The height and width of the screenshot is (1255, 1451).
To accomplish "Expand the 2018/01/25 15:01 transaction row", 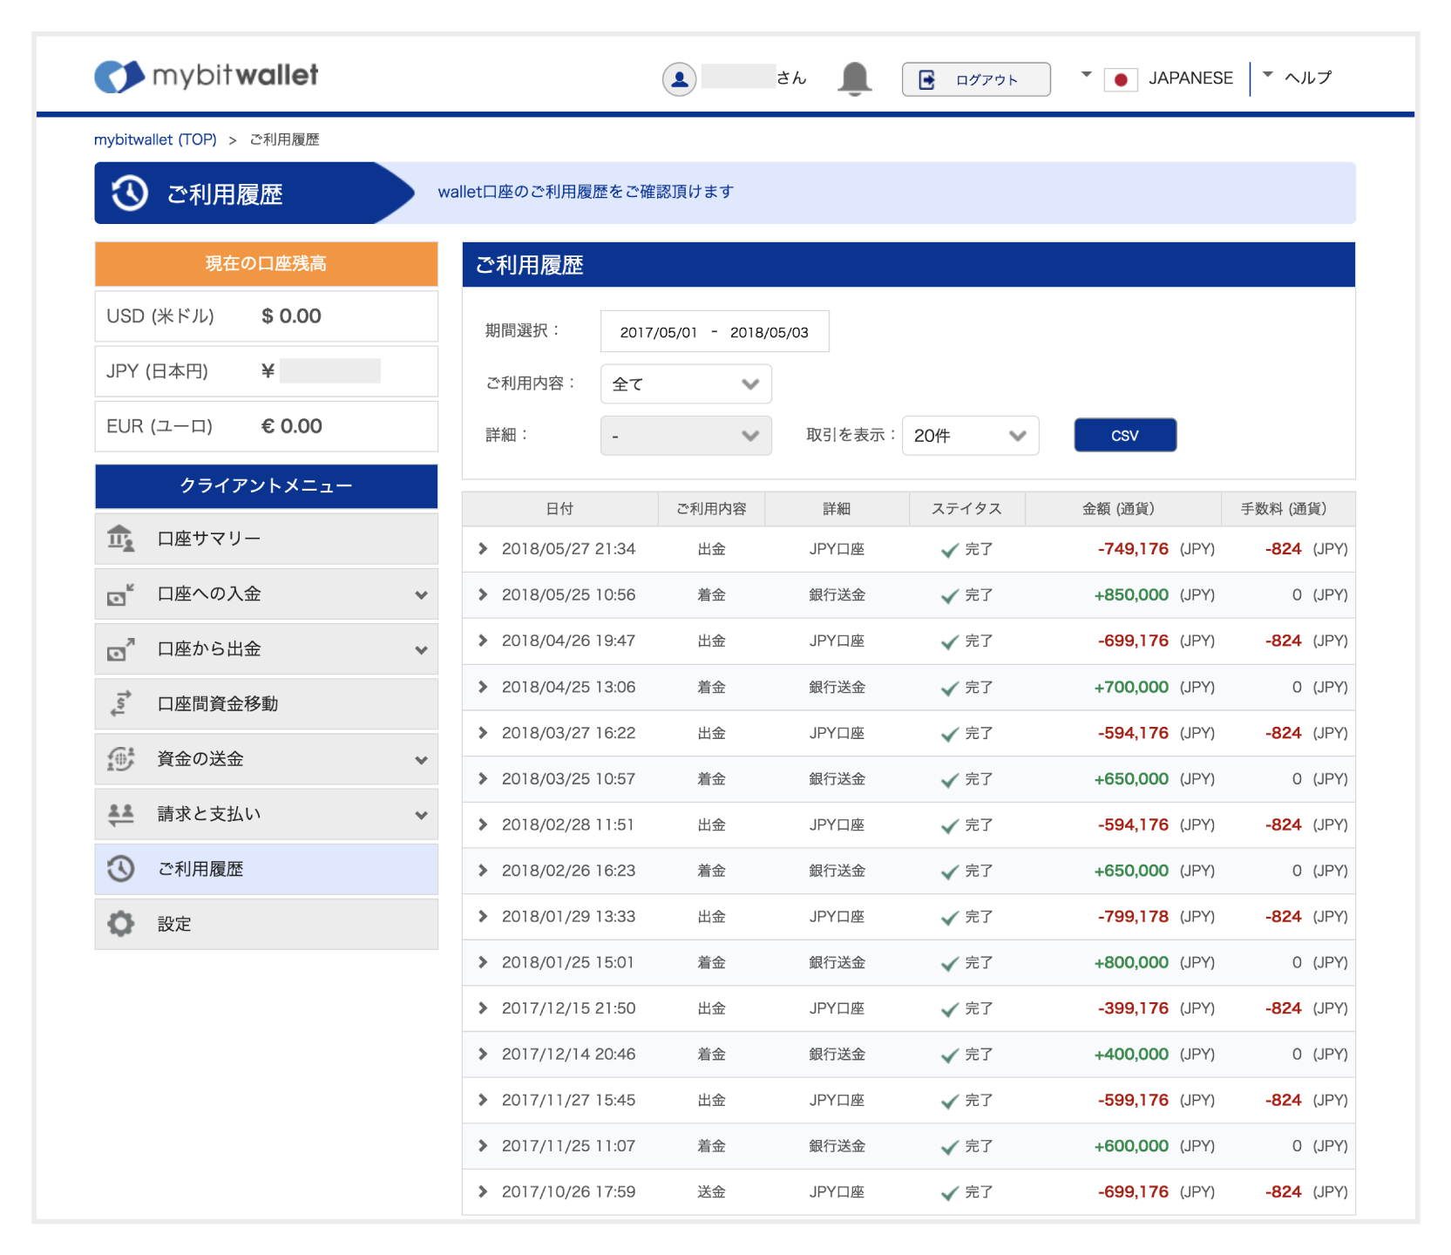I will (483, 962).
